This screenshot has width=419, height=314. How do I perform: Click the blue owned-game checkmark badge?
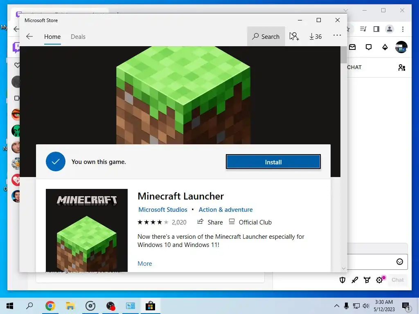56,161
